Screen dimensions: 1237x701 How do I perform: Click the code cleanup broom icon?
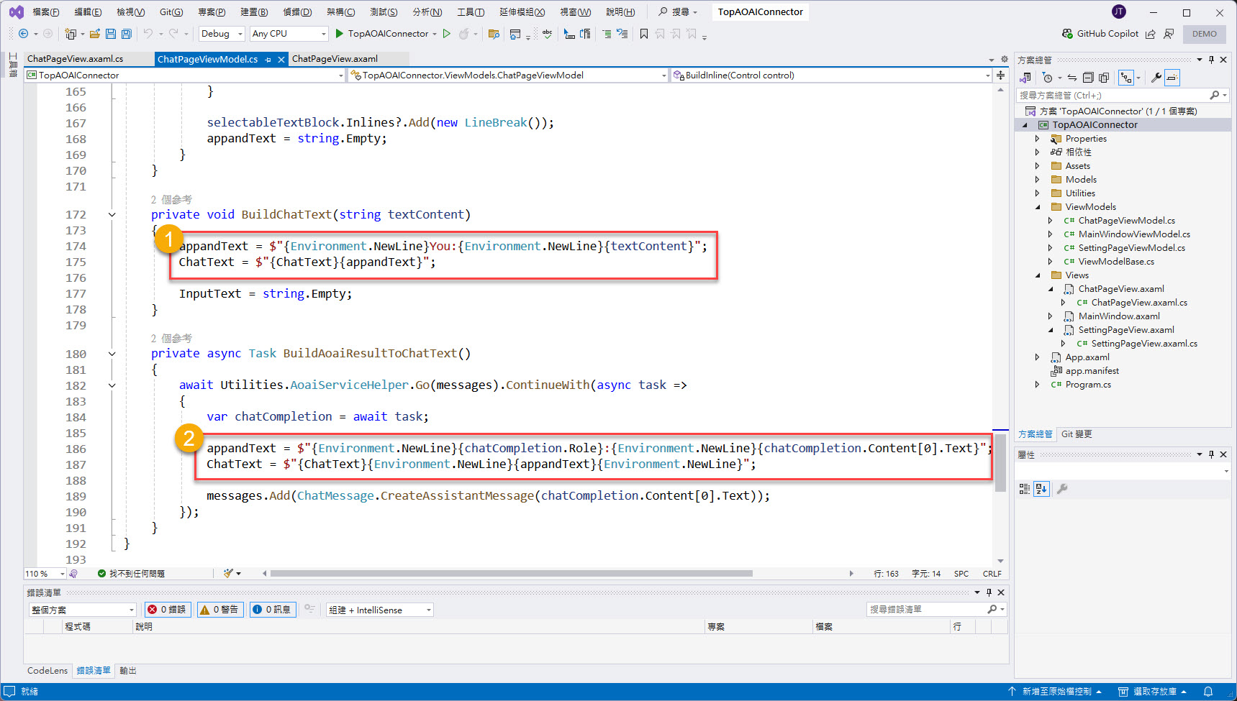tap(228, 574)
